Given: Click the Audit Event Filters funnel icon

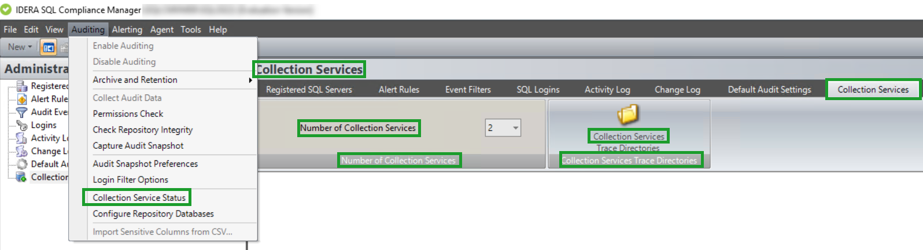Looking at the screenshot, I should pos(22,112).
